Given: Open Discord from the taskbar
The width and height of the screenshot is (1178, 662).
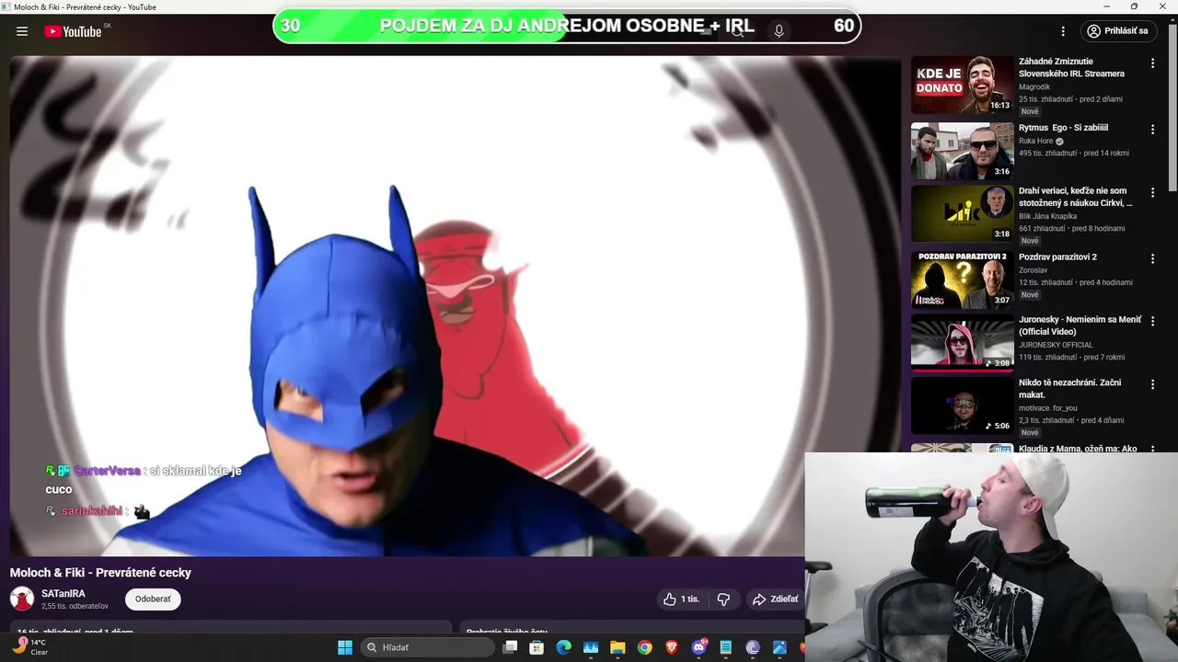Looking at the screenshot, I should 699,647.
